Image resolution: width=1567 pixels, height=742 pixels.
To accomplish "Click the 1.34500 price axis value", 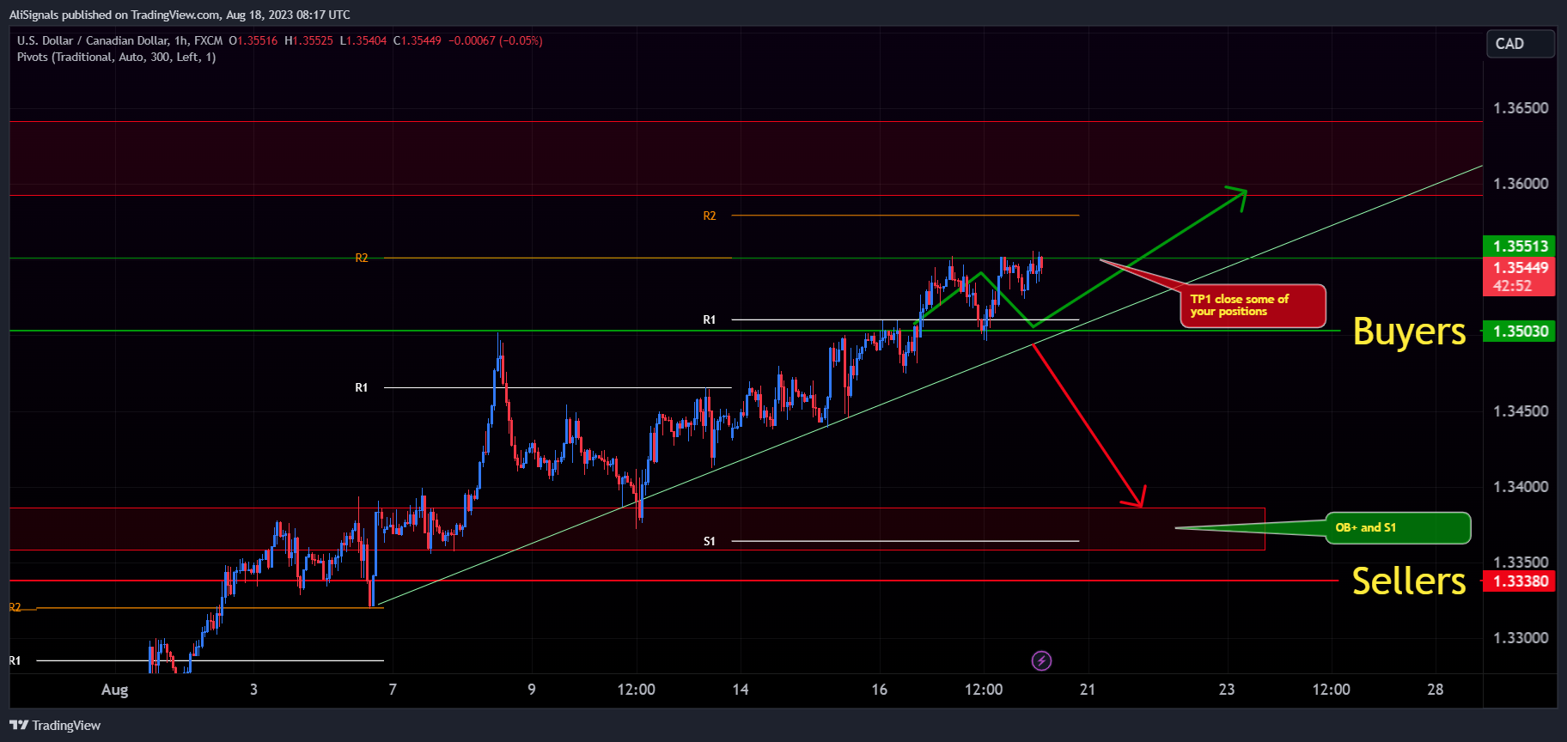I will [x=1521, y=411].
